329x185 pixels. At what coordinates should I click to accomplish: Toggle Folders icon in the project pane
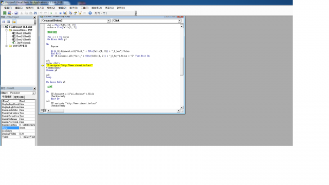click(14, 22)
